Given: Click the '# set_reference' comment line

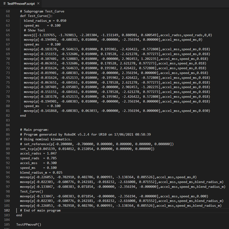Looking at the screenshot, I should point(97,144).
